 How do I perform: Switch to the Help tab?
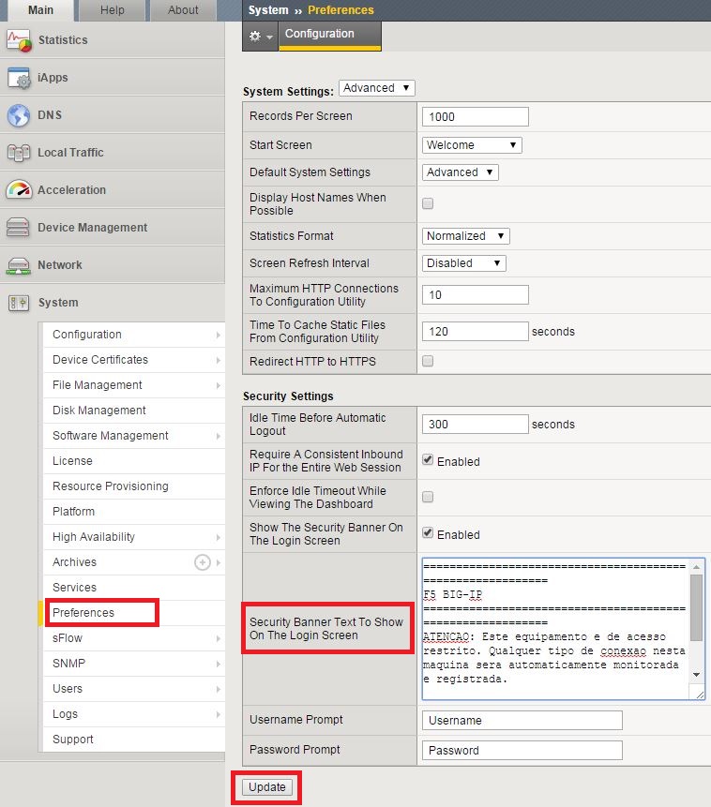point(112,10)
